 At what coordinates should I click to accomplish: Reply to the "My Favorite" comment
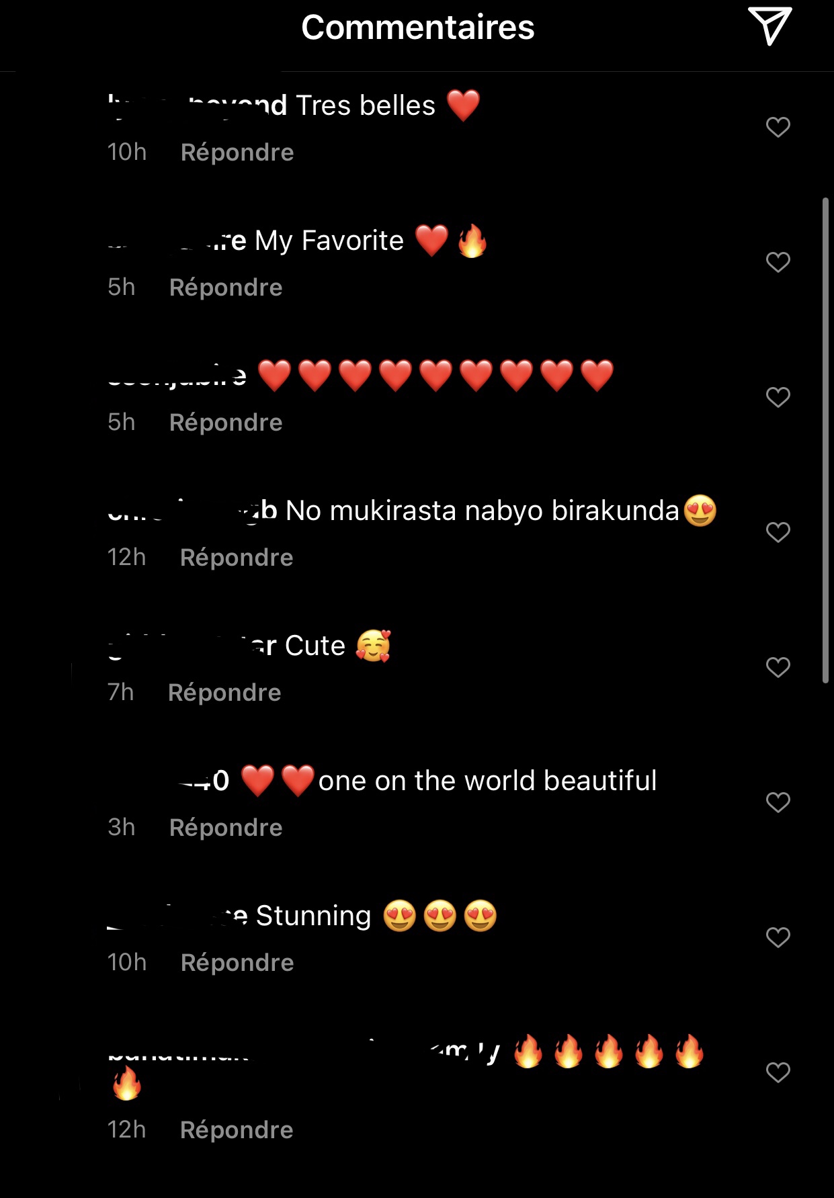coord(226,288)
